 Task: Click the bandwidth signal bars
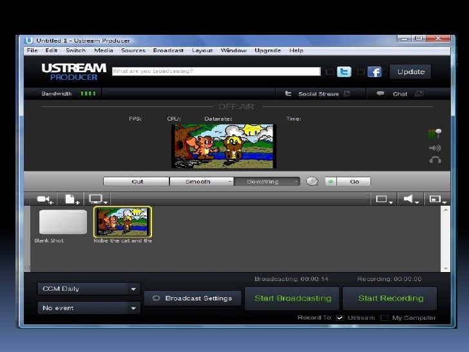(88, 93)
